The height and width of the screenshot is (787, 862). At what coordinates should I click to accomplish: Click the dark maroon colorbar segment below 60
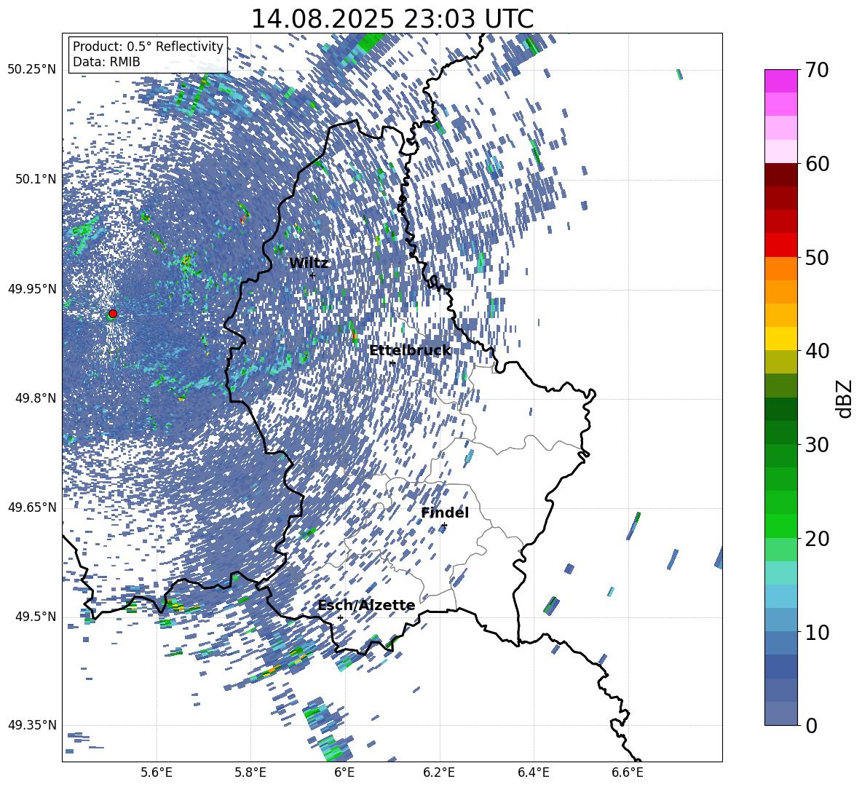[x=780, y=175]
